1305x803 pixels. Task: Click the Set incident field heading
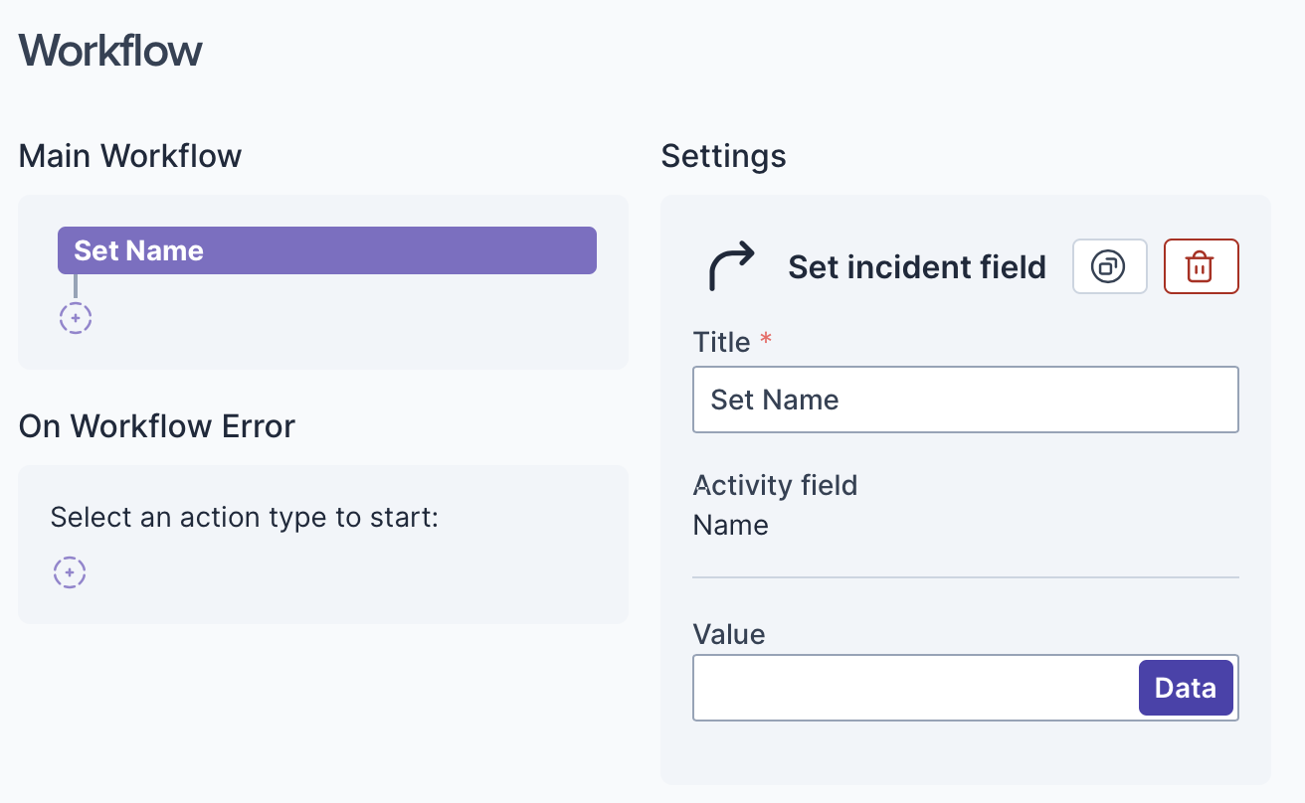click(x=916, y=267)
